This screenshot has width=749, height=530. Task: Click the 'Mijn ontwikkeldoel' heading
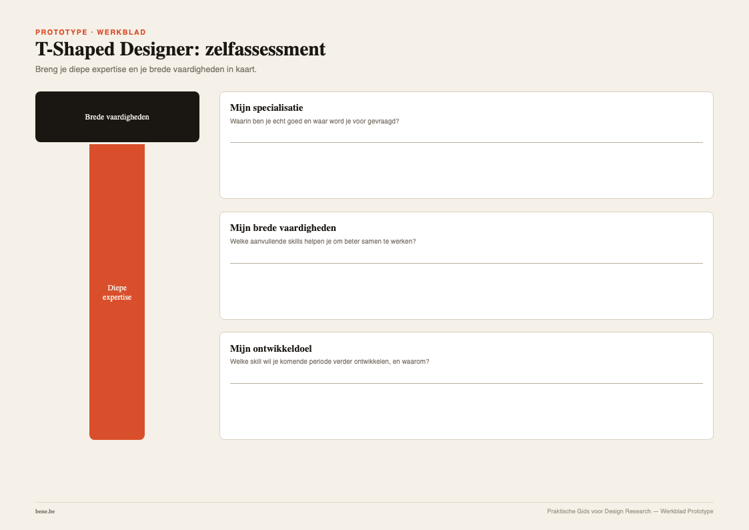coord(271,348)
